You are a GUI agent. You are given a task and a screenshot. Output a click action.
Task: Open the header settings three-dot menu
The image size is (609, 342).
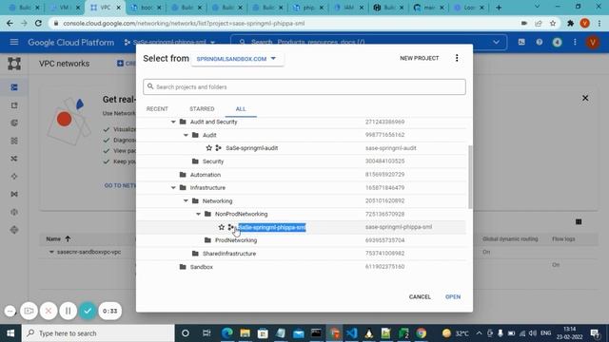coord(575,42)
